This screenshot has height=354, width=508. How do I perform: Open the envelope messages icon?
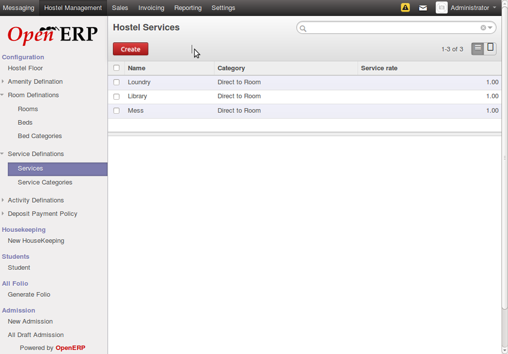click(x=423, y=8)
